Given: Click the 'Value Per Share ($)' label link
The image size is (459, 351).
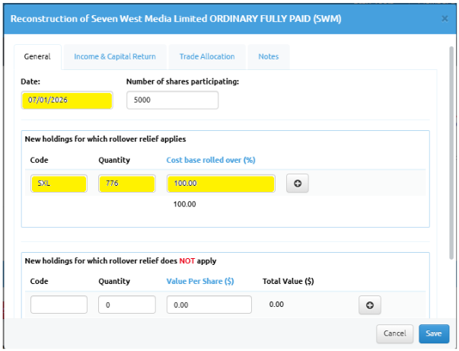Looking at the screenshot, I should point(199,281).
